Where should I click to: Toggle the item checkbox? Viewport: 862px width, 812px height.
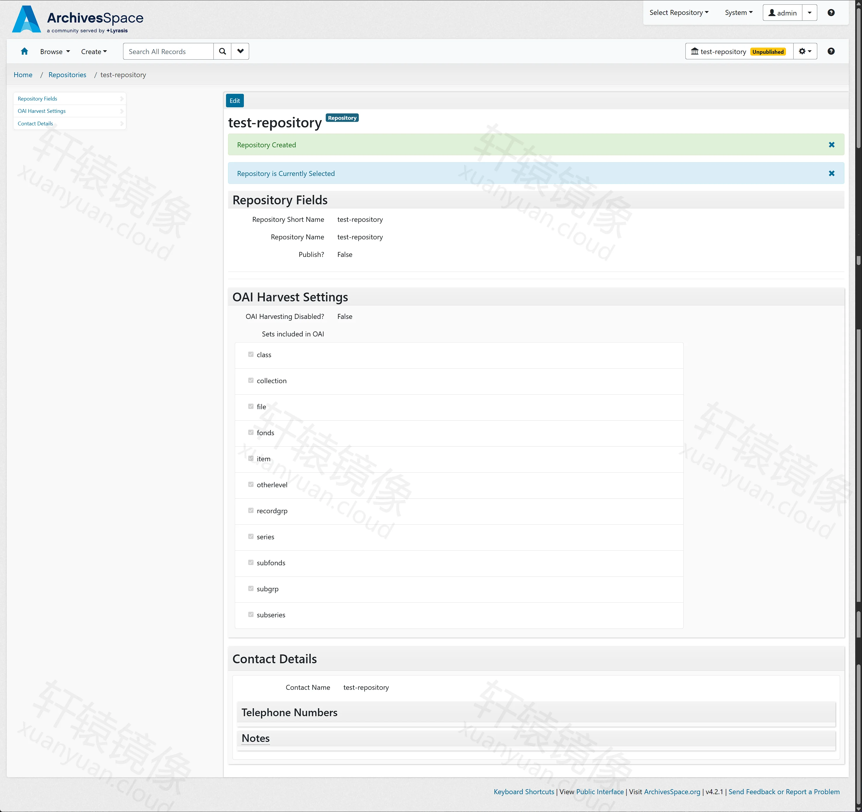pos(251,459)
